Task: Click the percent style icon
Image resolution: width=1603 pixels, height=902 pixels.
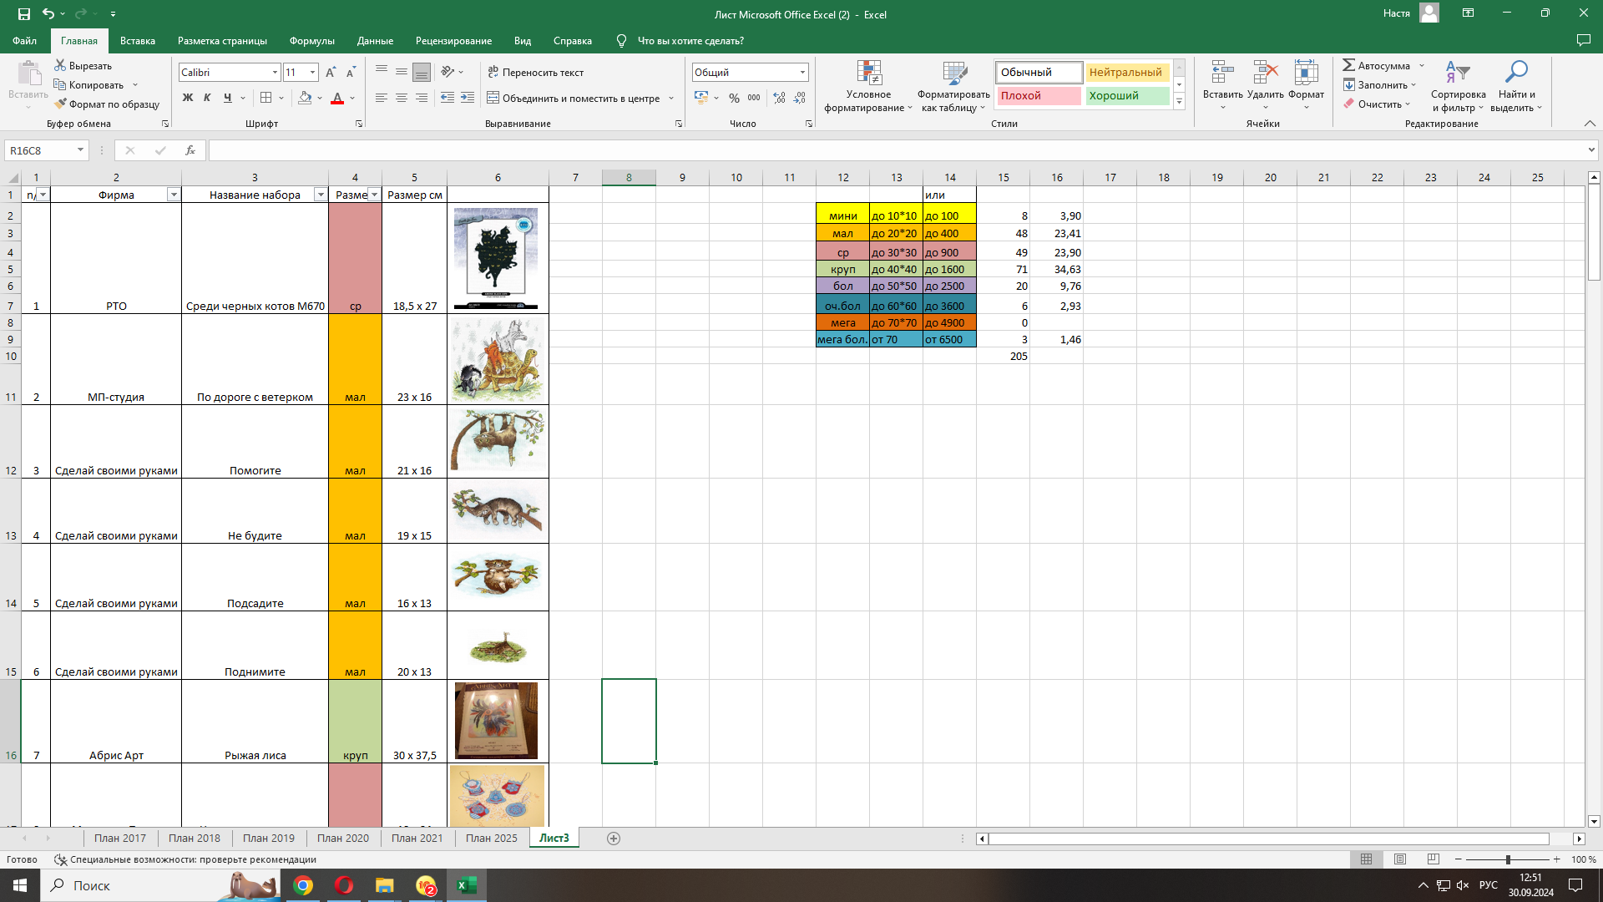Action: tap(734, 98)
